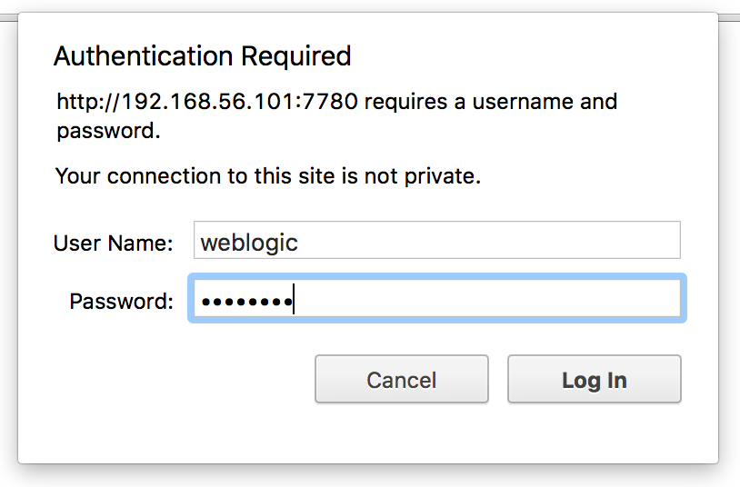Click the "Authentication Required" dialog heading
The height and width of the screenshot is (487, 740).
pyautogui.click(x=202, y=56)
